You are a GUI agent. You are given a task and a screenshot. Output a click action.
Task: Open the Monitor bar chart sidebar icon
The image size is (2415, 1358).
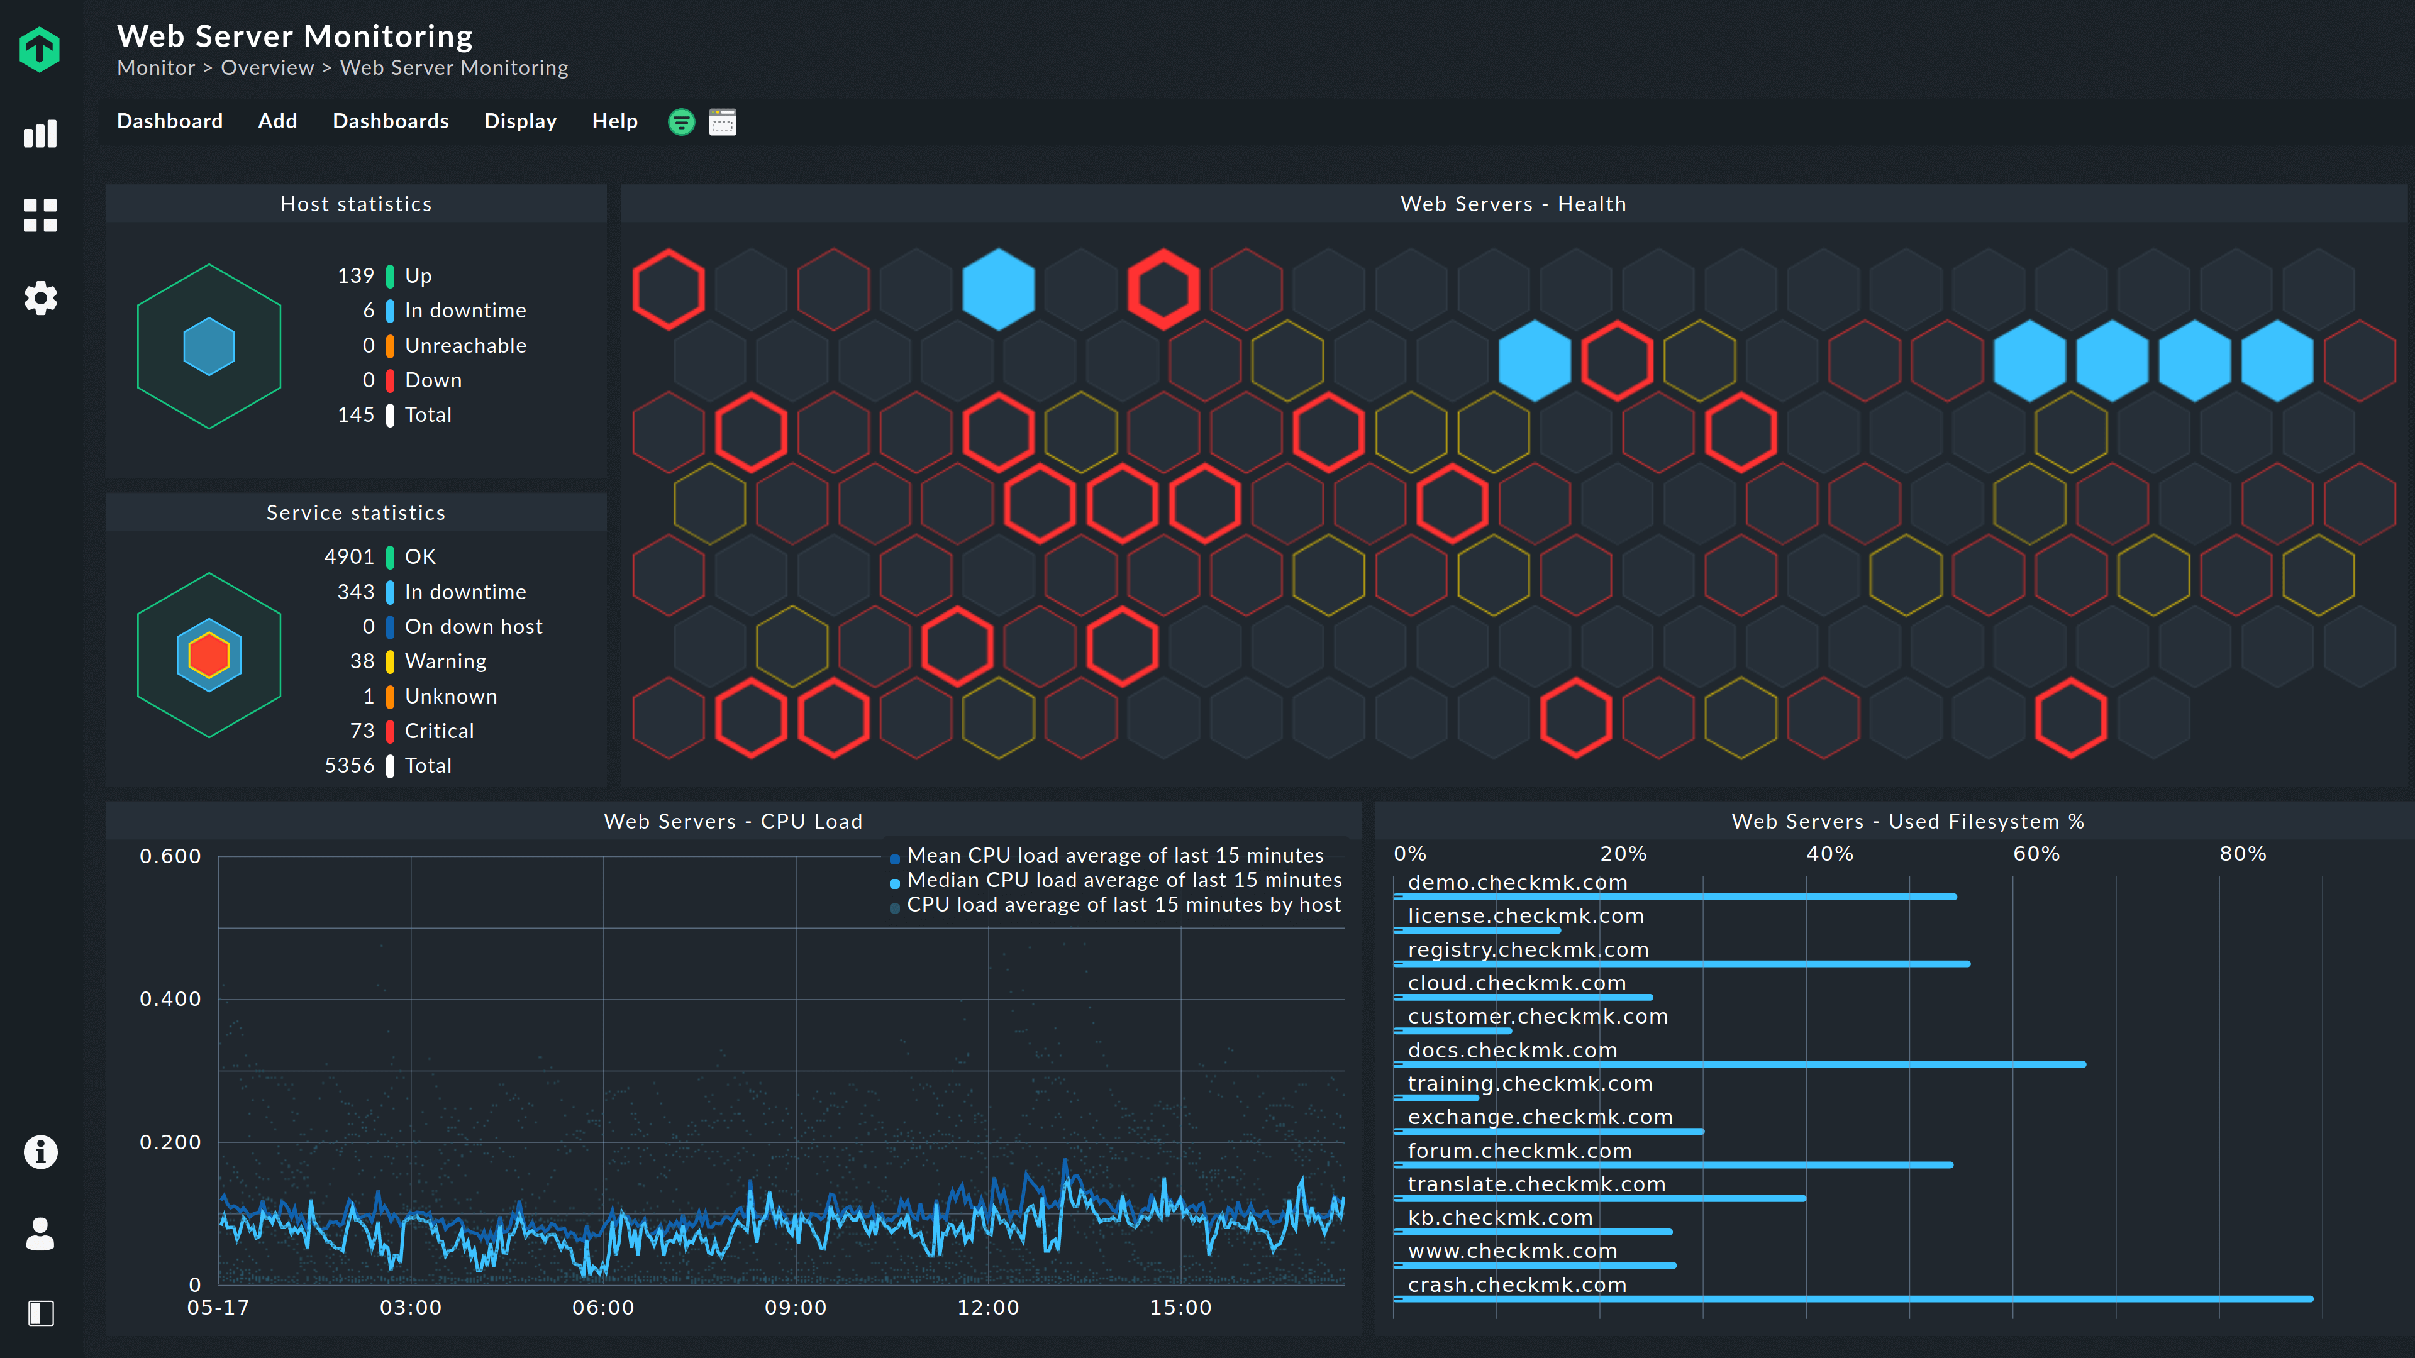(40, 134)
